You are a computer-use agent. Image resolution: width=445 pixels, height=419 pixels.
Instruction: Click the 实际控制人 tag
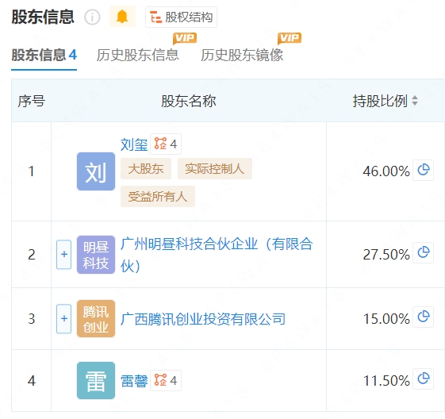[x=215, y=168]
